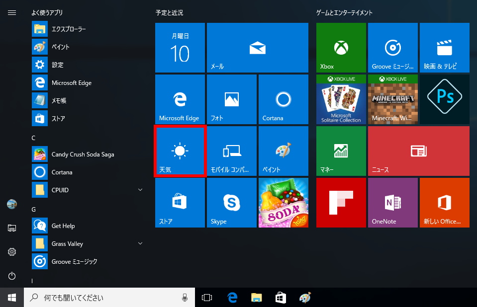Open the user account picture

point(12,204)
